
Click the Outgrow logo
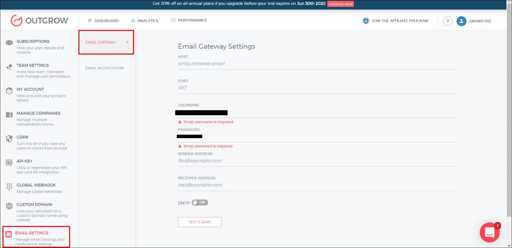pos(39,21)
